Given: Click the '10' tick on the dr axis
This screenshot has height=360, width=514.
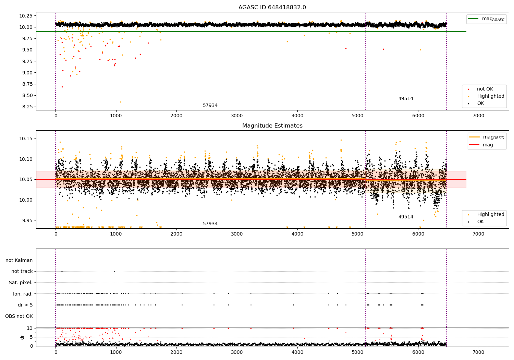Looking at the screenshot, I should click(x=30, y=328).
